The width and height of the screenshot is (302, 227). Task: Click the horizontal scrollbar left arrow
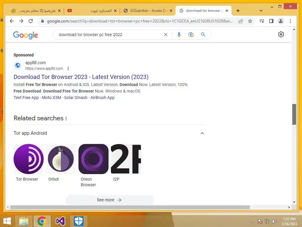coord(8,207)
